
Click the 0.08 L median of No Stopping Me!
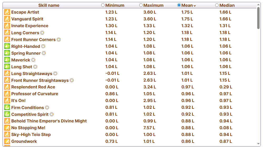coord(226,128)
